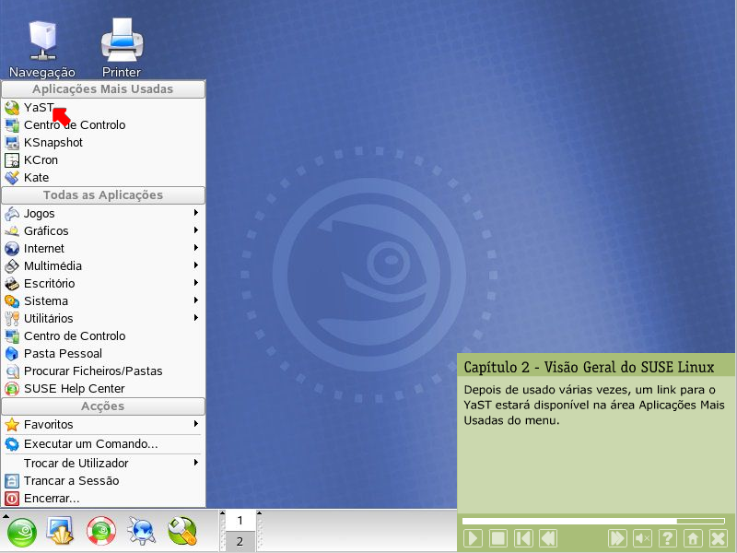
Task: Stop the tutorial playback
Action: click(497, 538)
